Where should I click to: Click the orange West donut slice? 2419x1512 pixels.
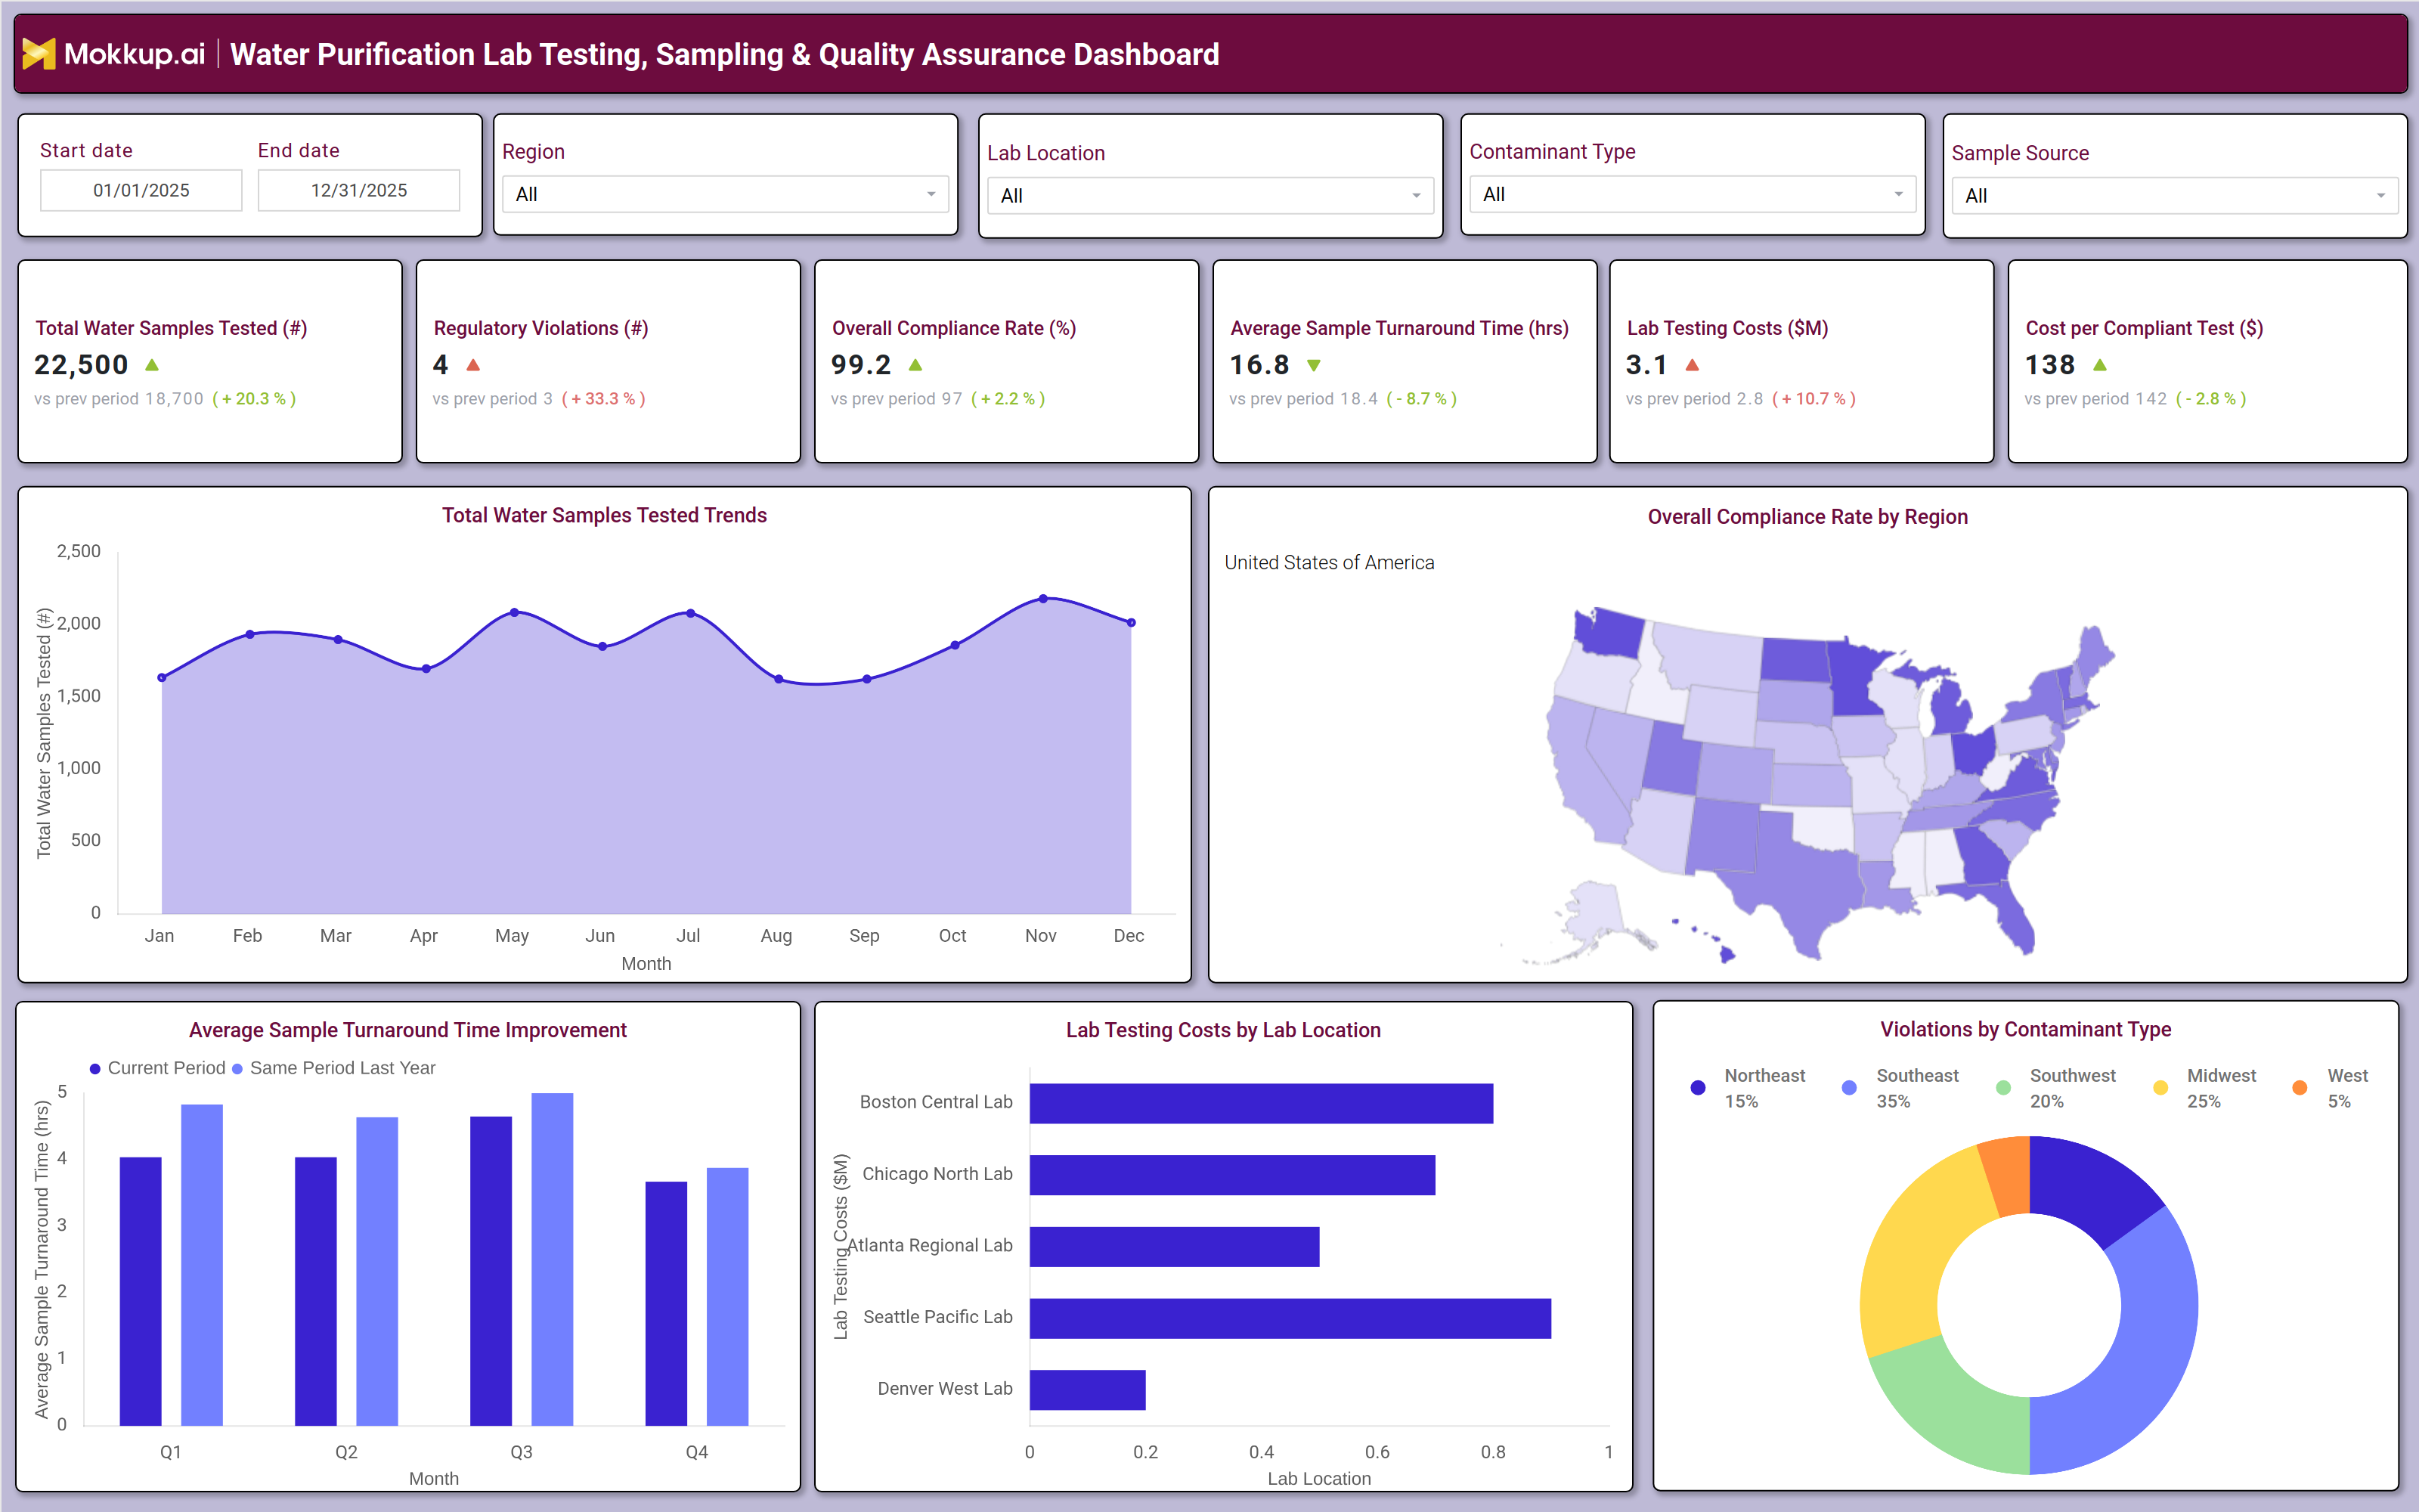coord(2009,1176)
